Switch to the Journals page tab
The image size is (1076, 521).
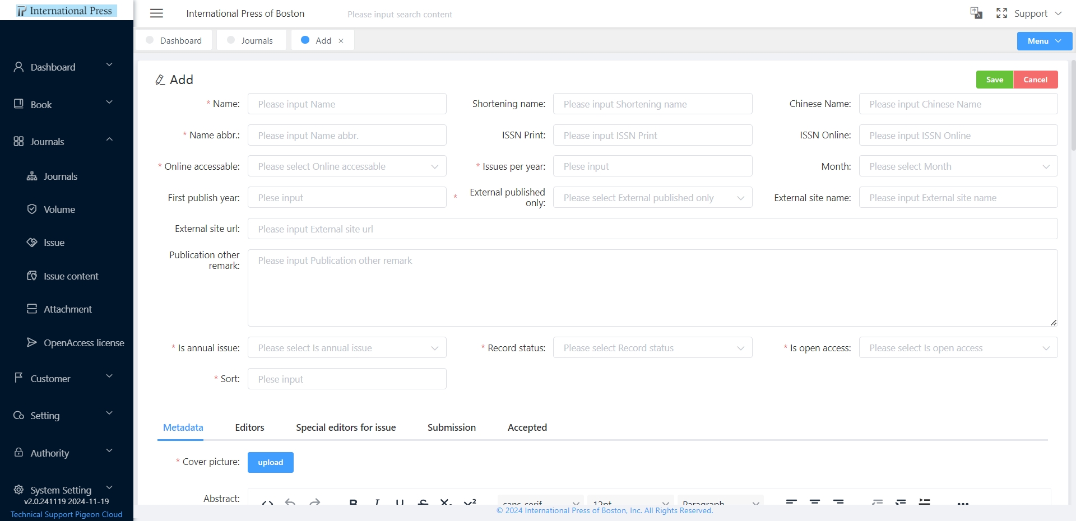tap(251, 40)
